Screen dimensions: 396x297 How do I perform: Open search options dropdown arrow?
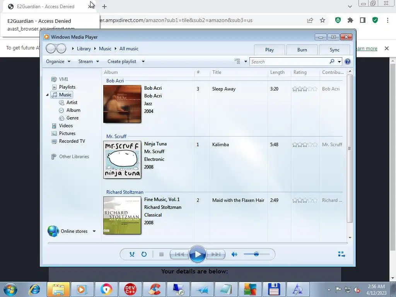tap(339, 61)
